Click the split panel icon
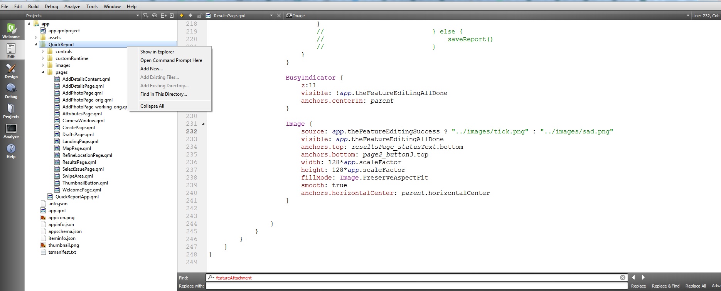Viewport: 721px width, 291px height. (x=163, y=15)
